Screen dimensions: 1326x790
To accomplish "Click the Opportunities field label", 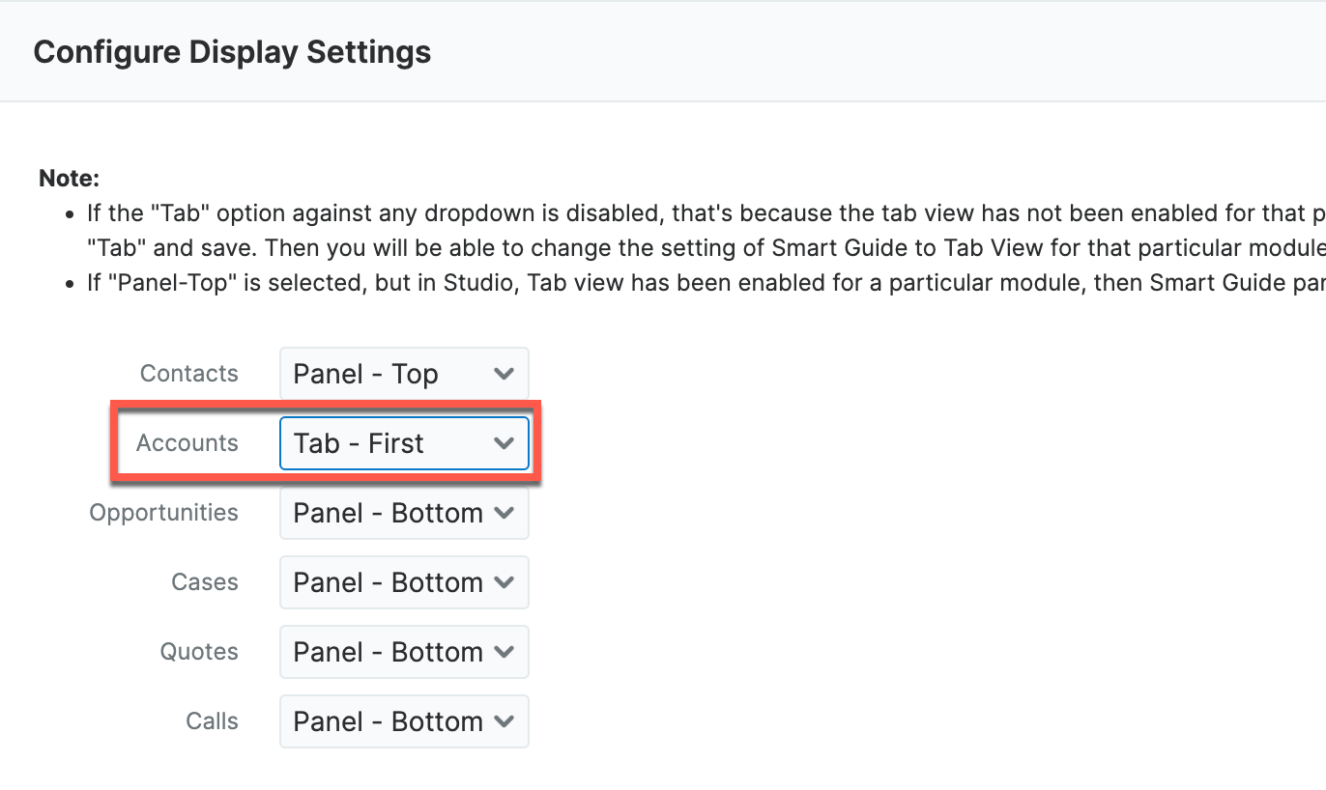I will click(x=163, y=513).
